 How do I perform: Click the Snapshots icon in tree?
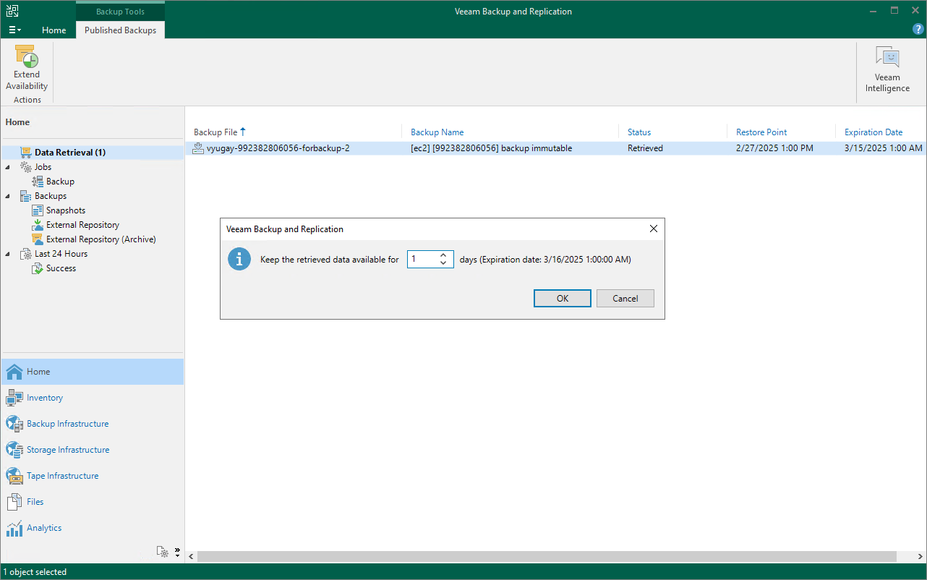point(38,210)
